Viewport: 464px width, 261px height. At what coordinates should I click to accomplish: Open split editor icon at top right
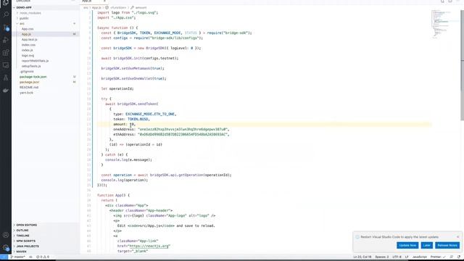[449, 1]
